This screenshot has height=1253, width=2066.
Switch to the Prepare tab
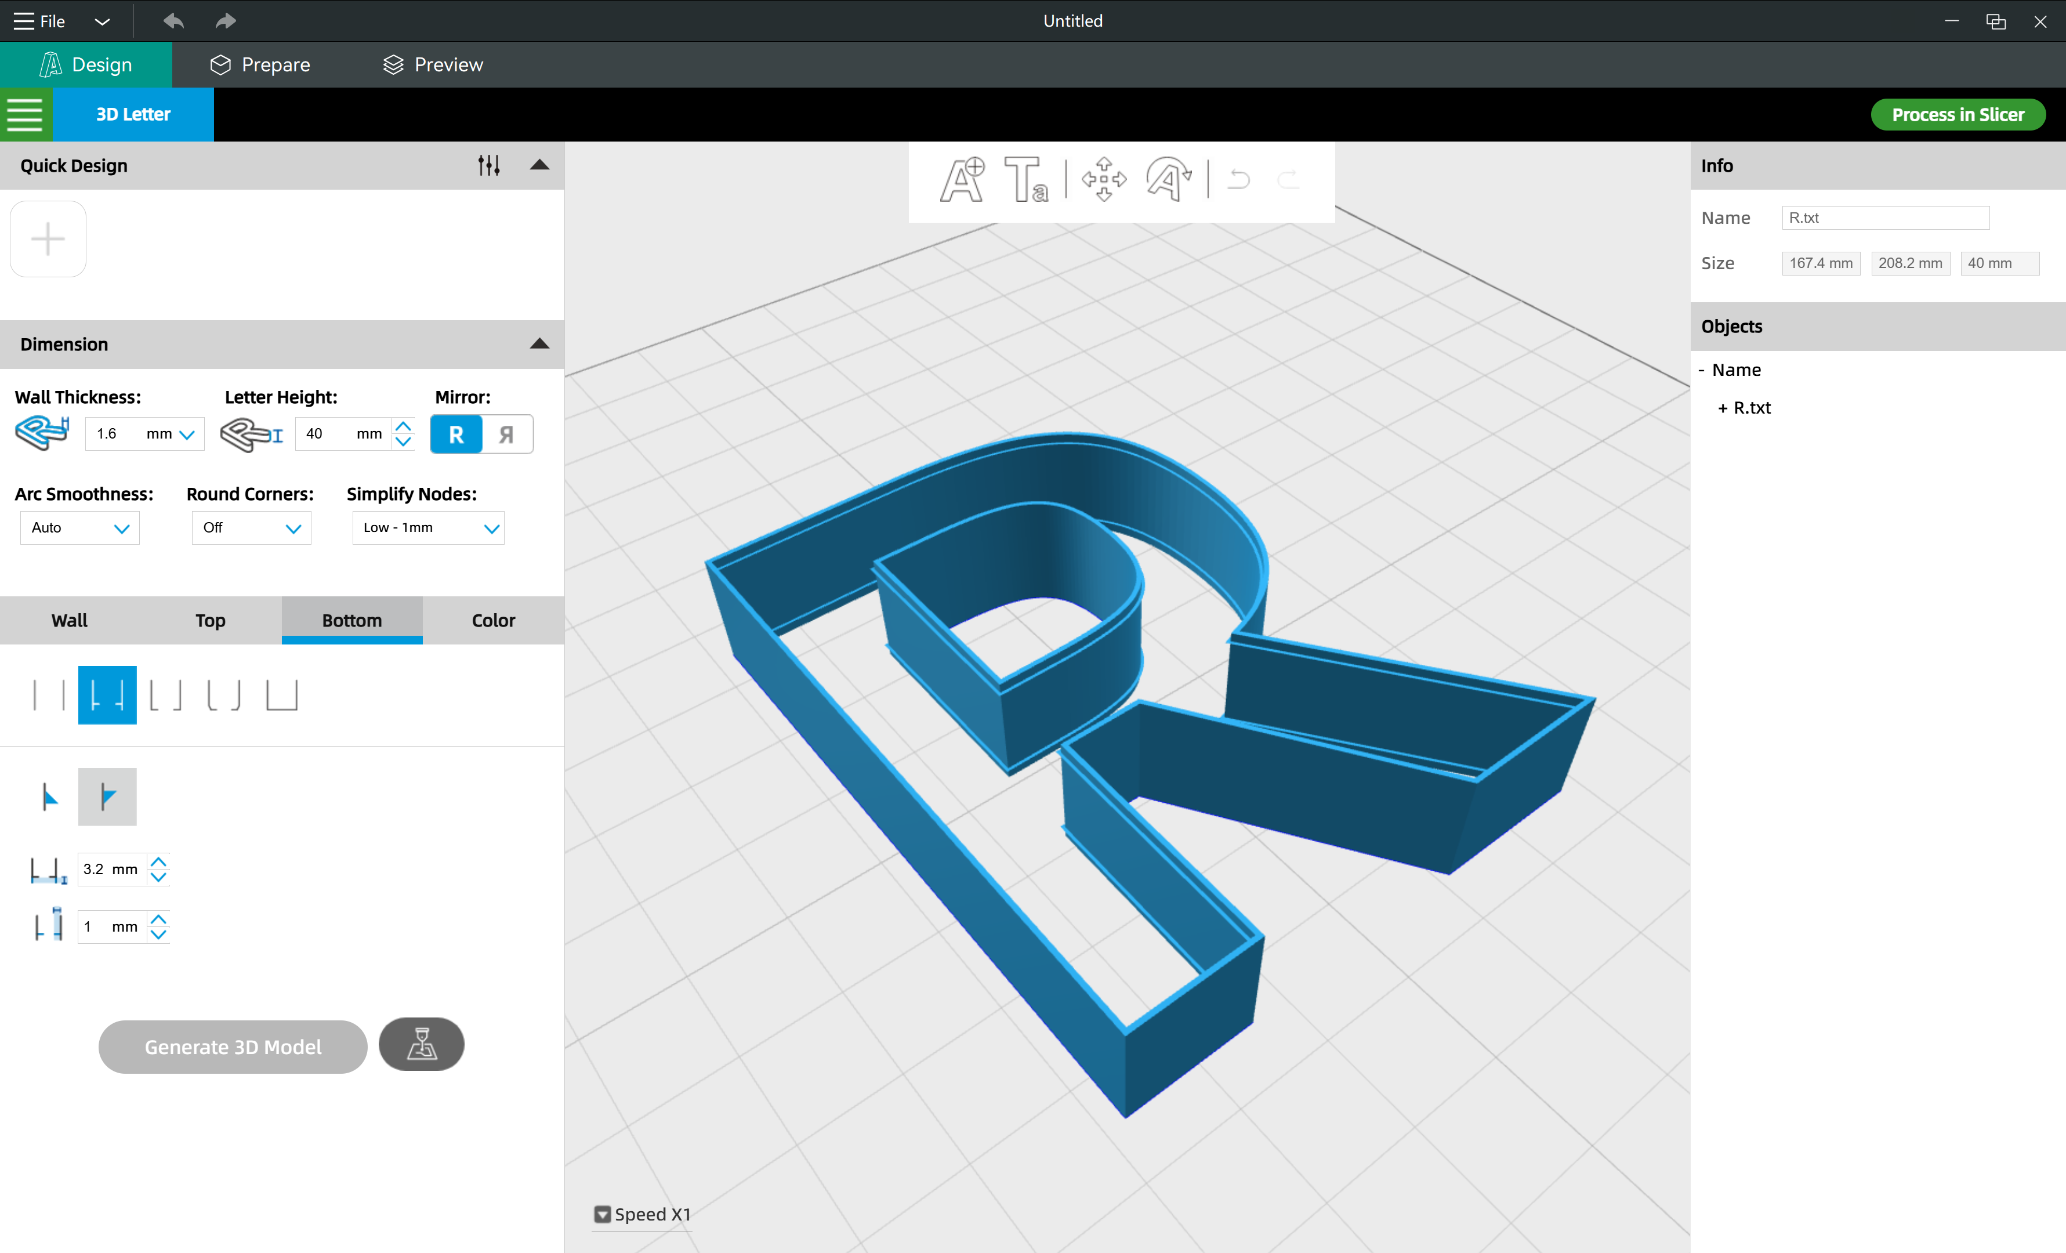(x=260, y=64)
